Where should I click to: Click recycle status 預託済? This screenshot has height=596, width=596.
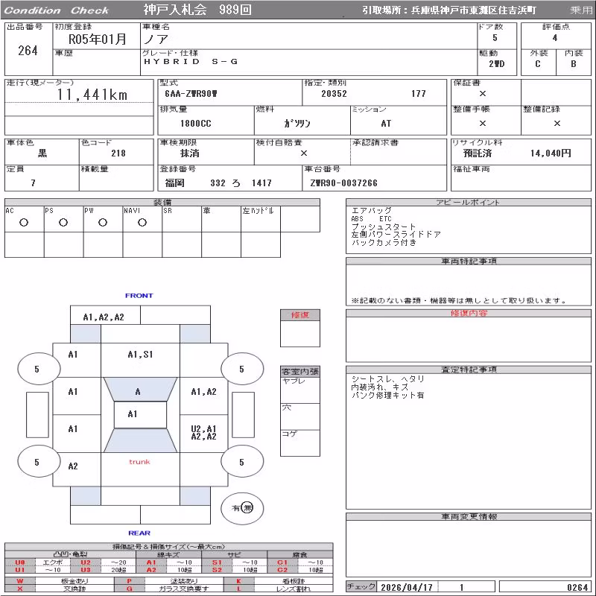(x=478, y=153)
